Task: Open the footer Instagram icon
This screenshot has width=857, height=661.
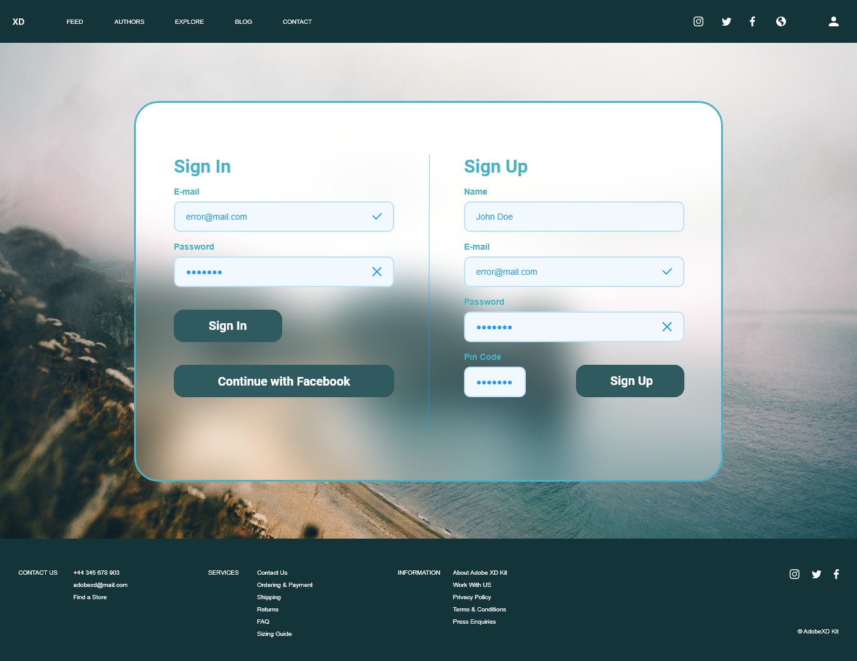Action: tap(795, 574)
